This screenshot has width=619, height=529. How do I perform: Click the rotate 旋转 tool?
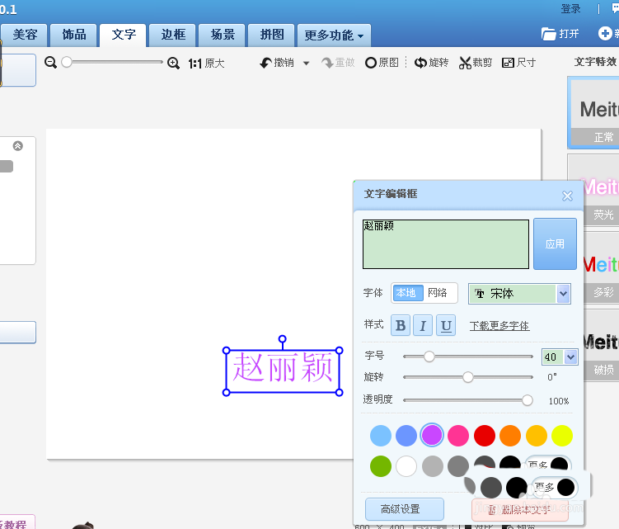pyautogui.click(x=431, y=63)
